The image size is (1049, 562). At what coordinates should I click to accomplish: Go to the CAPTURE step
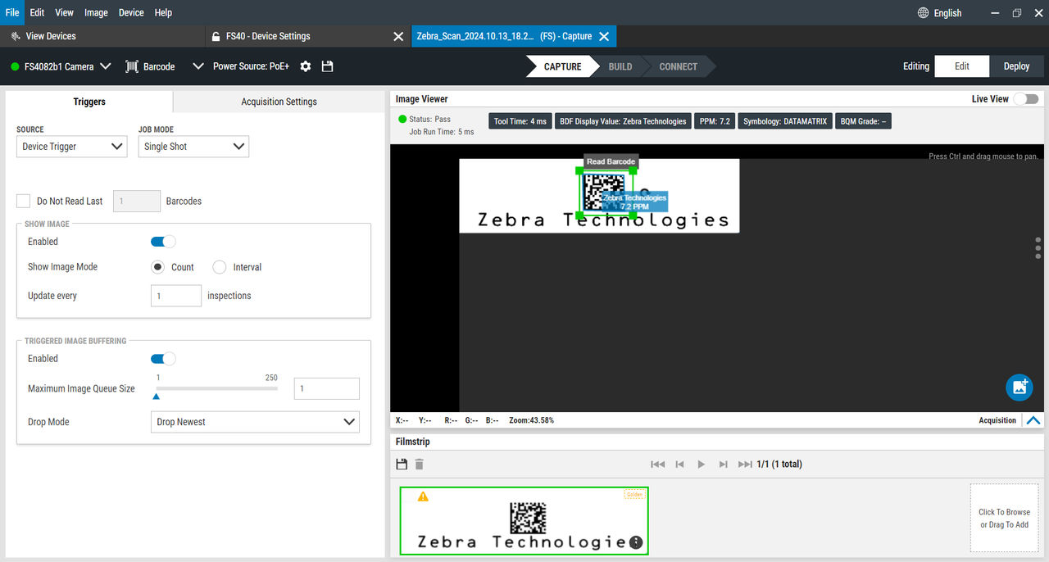pyautogui.click(x=563, y=66)
